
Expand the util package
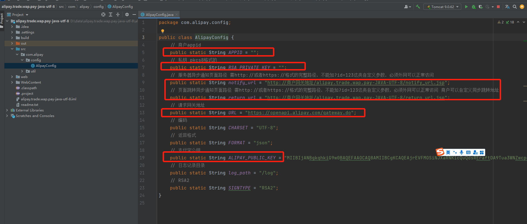coord(22,71)
